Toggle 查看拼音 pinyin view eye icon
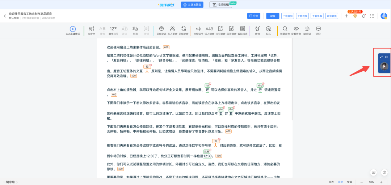This screenshot has height=185, width=391. 296,31
